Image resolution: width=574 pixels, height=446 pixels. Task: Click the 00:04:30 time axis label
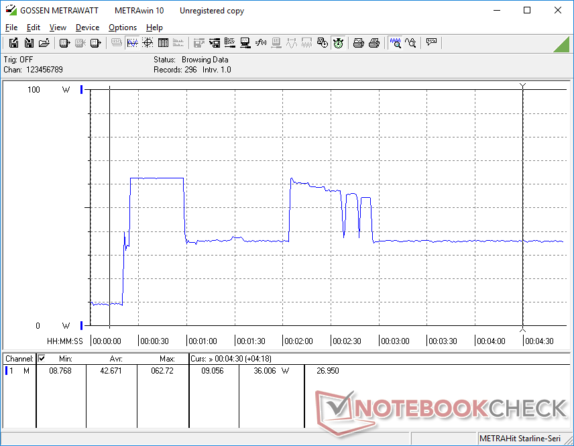coord(539,341)
